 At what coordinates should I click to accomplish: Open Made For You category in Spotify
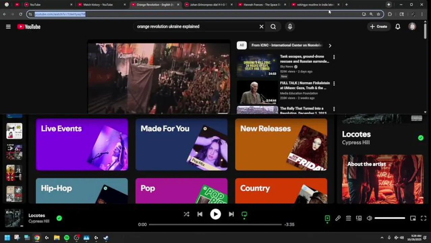(181, 144)
